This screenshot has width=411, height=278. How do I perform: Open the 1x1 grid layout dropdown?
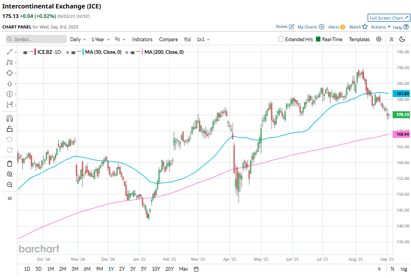click(203, 39)
